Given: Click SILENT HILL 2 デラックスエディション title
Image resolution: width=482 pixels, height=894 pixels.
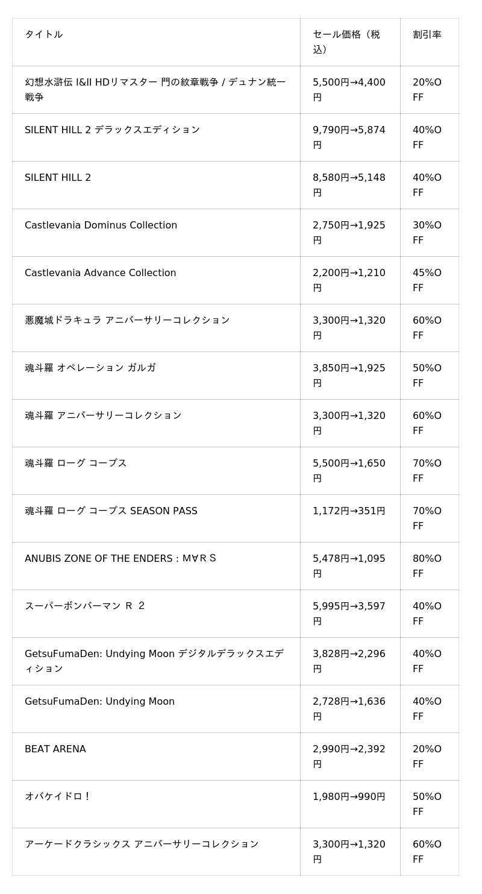Looking at the screenshot, I should (112, 130).
